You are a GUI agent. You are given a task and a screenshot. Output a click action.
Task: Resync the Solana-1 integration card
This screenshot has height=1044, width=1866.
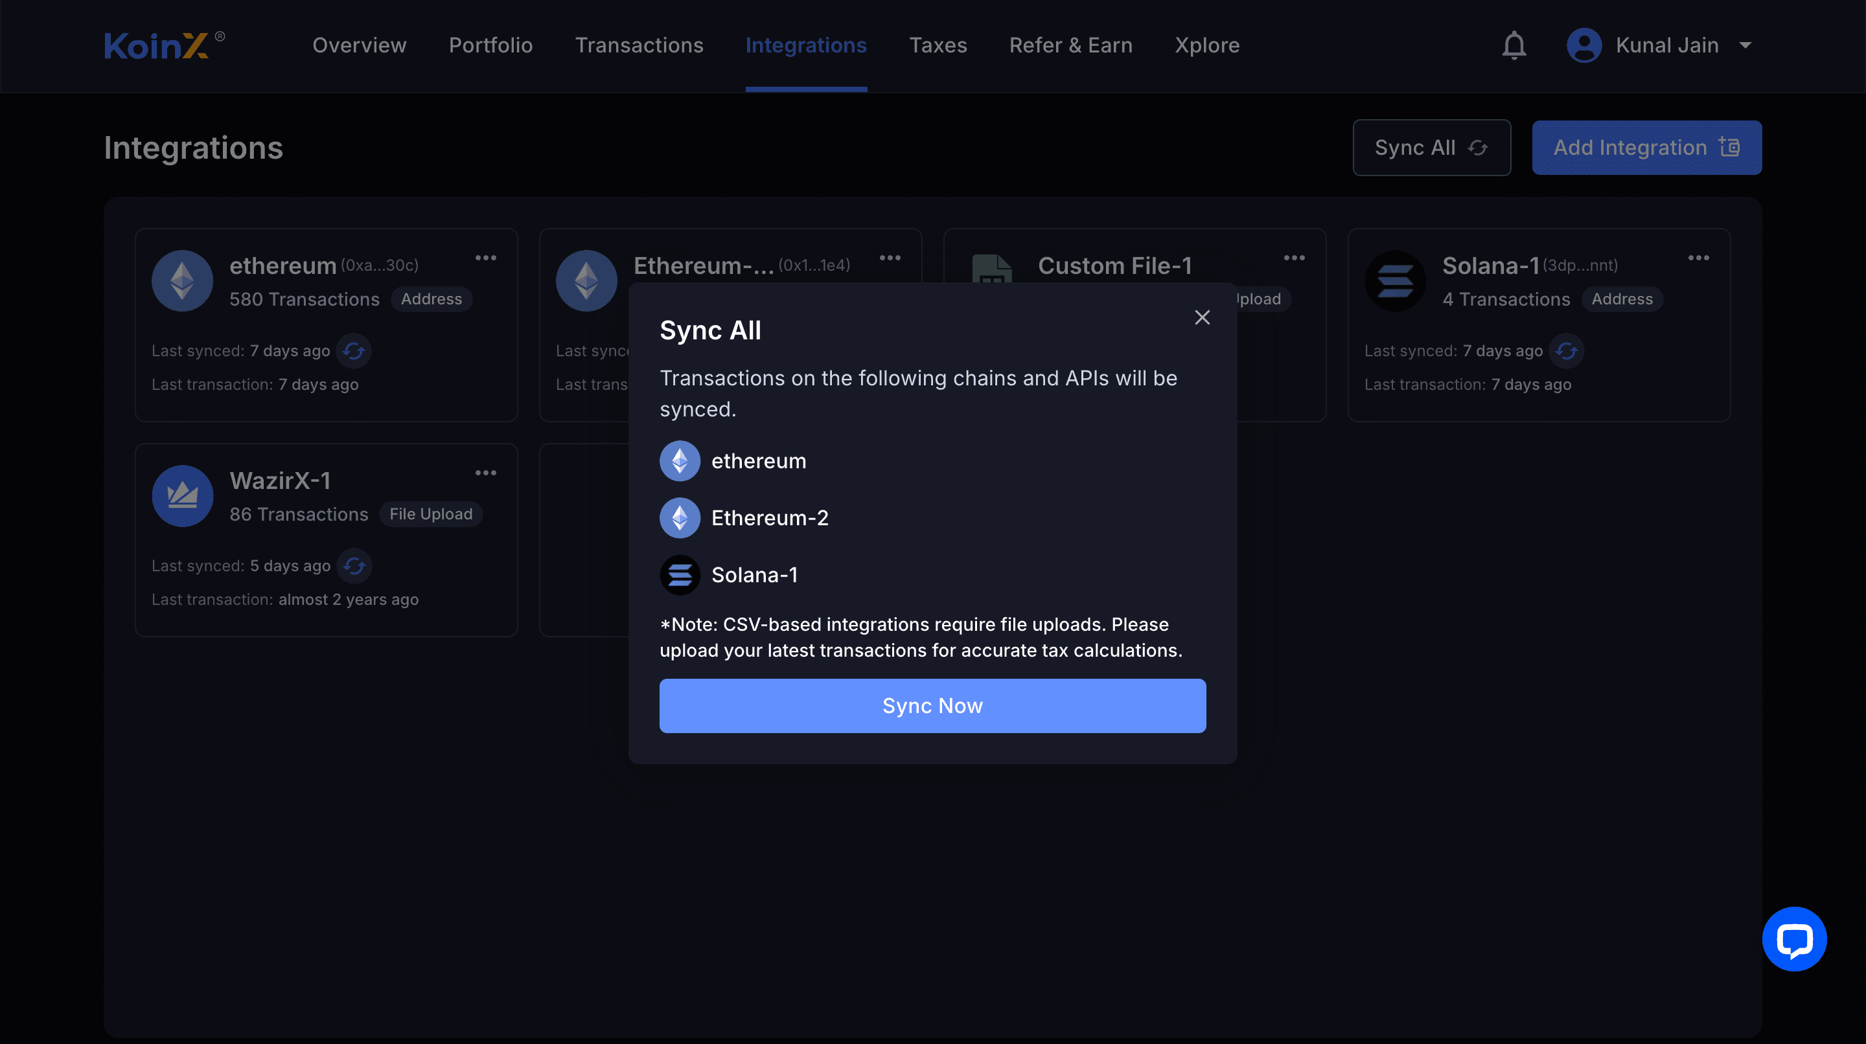pyautogui.click(x=1566, y=351)
